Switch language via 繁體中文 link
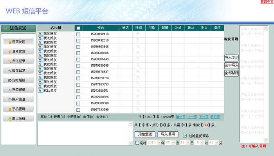The image size is (274, 156). tap(267, 2)
